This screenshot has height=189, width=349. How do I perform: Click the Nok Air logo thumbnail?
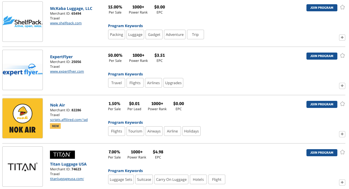coord(23,118)
